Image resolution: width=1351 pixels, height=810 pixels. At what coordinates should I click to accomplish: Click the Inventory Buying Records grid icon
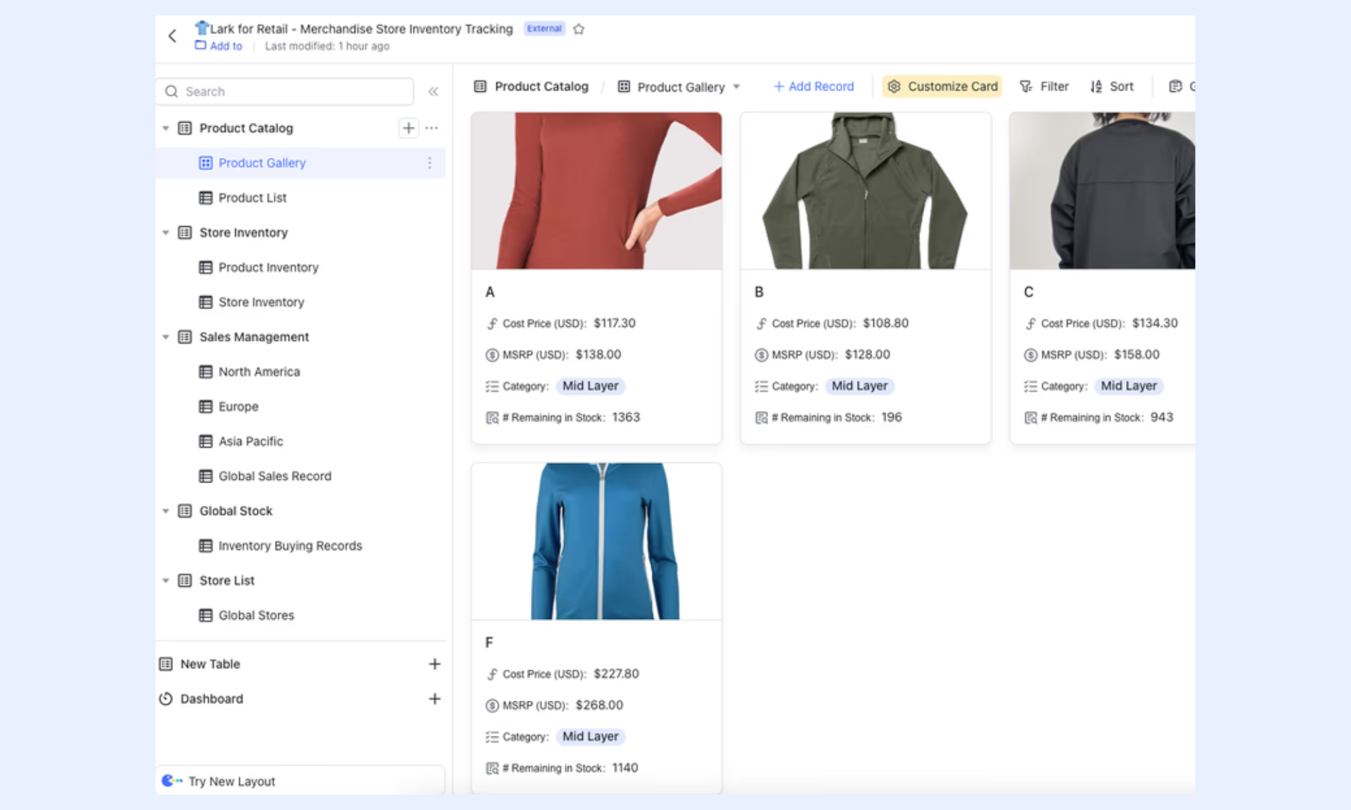pyautogui.click(x=205, y=545)
